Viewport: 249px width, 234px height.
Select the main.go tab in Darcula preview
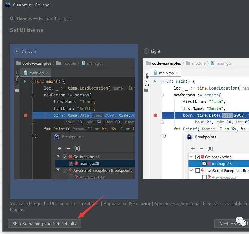[36, 73]
